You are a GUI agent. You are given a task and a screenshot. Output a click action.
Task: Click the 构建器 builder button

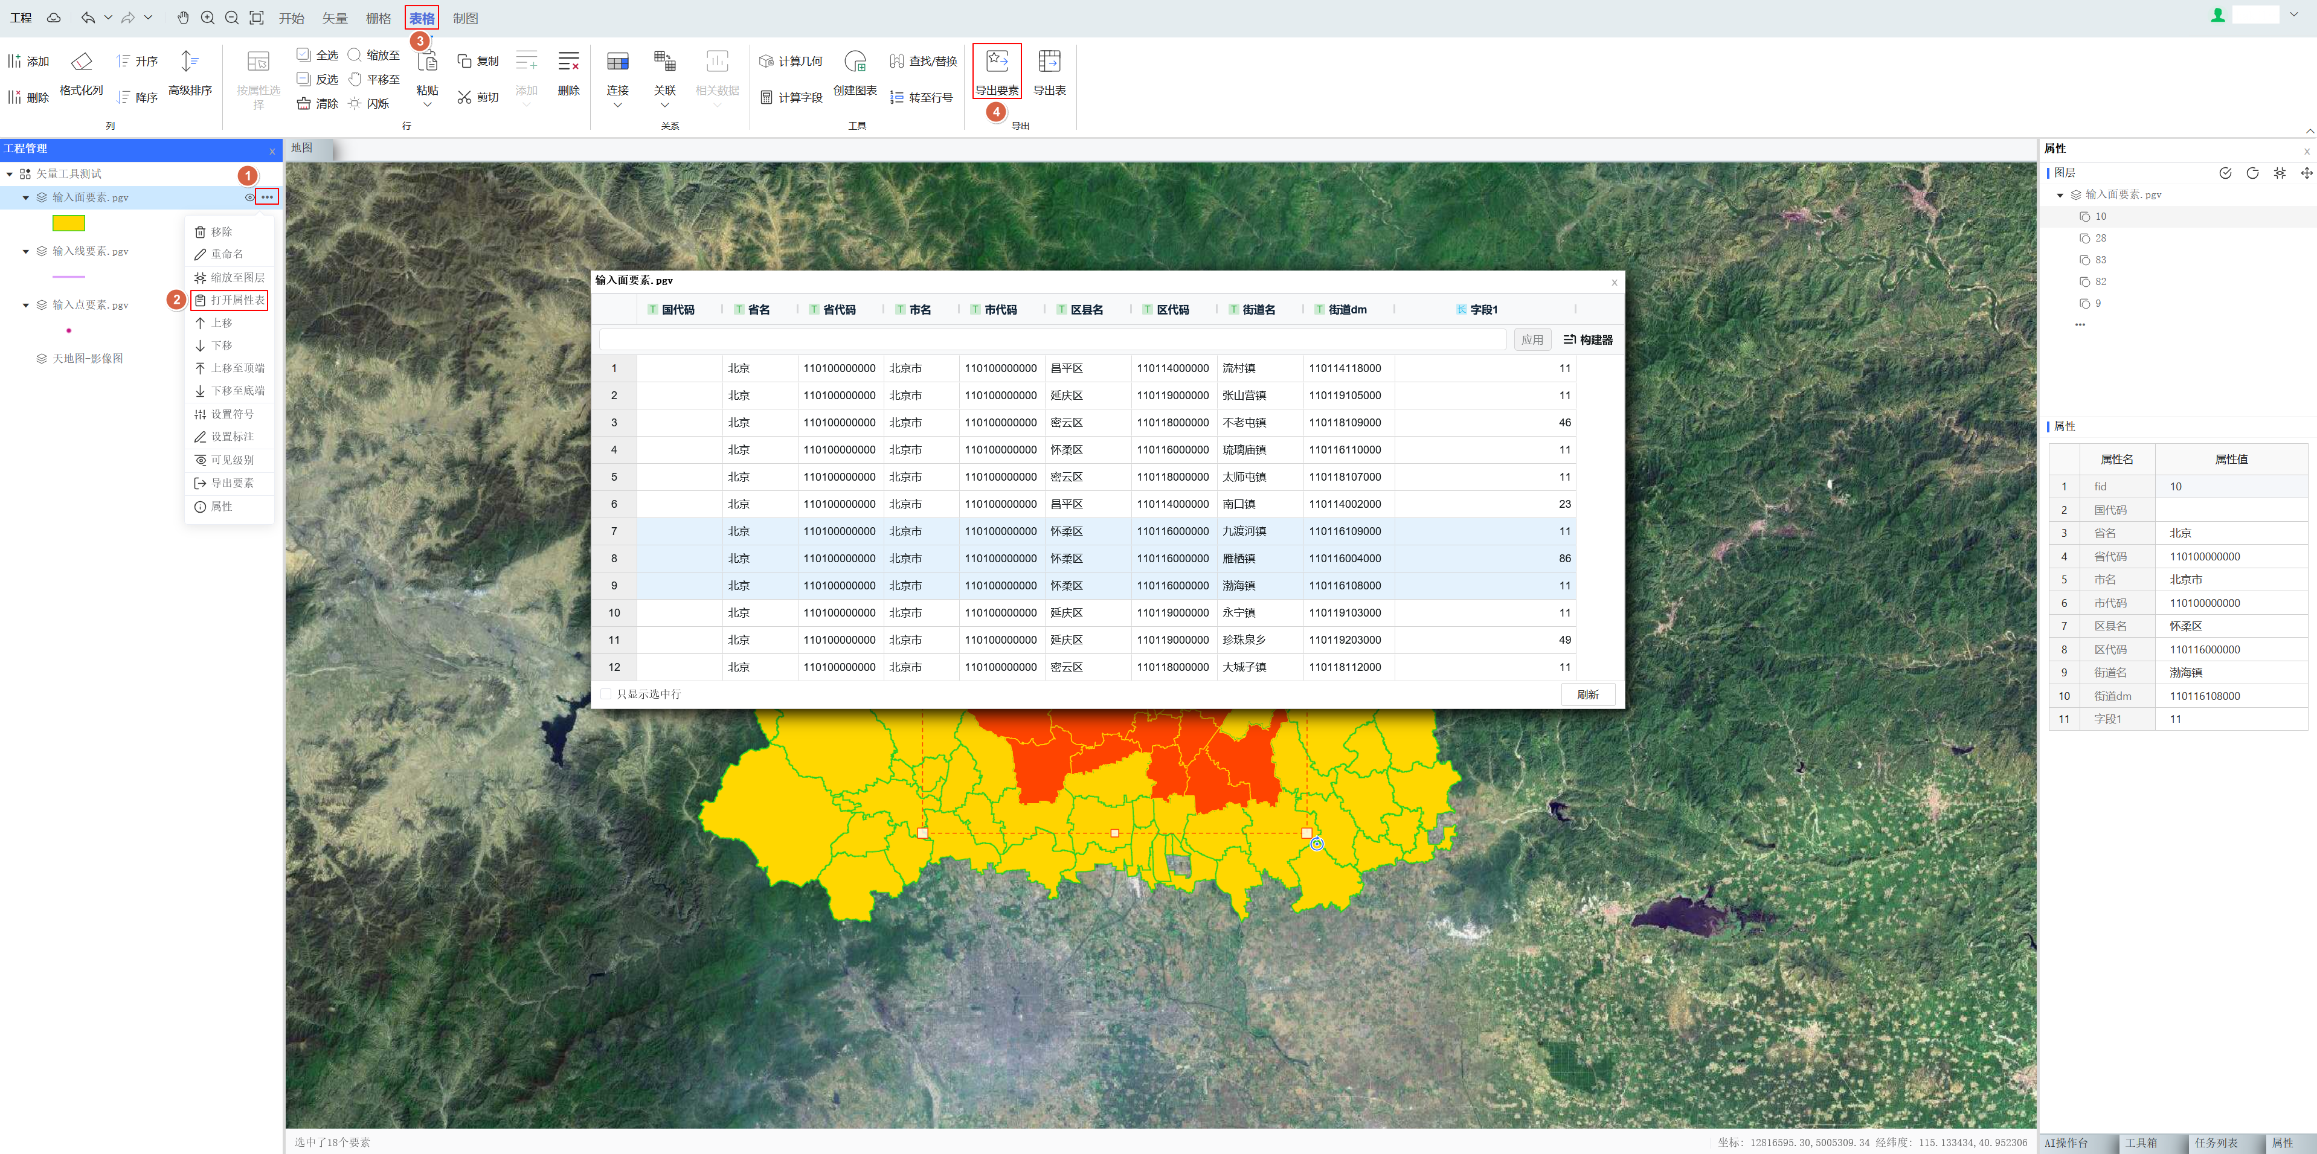click(x=1587, y=340)
